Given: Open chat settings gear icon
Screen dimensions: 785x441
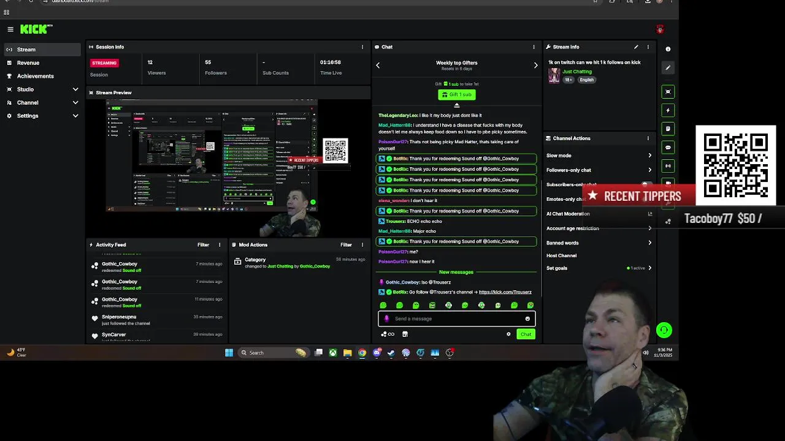Looking at the screenshot, I should (x=508, y=334).
